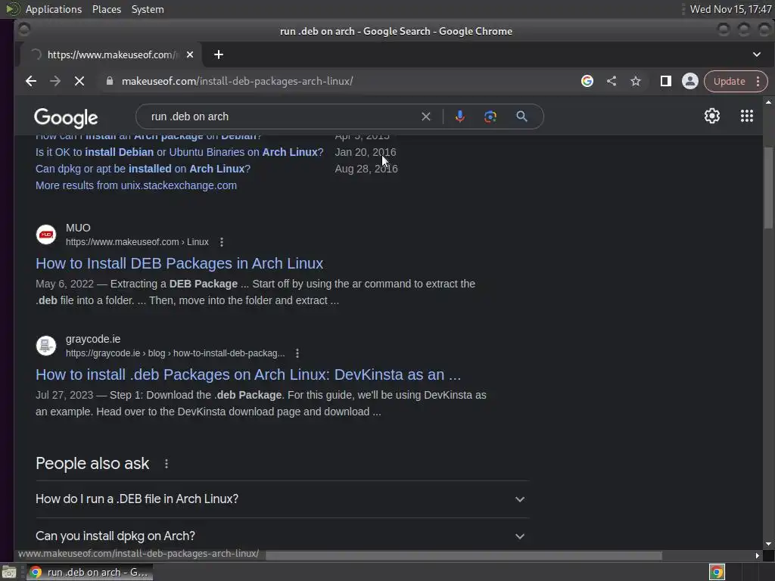
Task: Open the Google apps grid
Action: [x=747, y=116]
